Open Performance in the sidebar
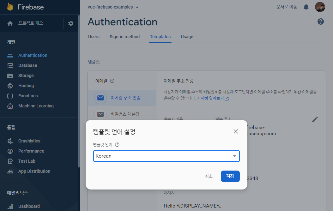Screen dimensions: 333x211 [x=31, y=151]
